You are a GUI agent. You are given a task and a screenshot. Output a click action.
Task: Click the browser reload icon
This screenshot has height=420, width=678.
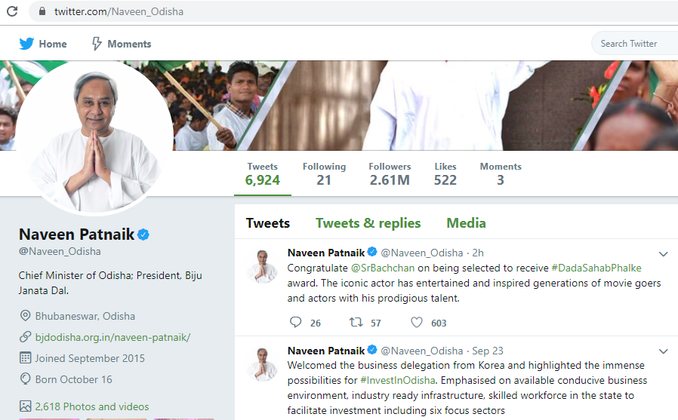point(12,11)
